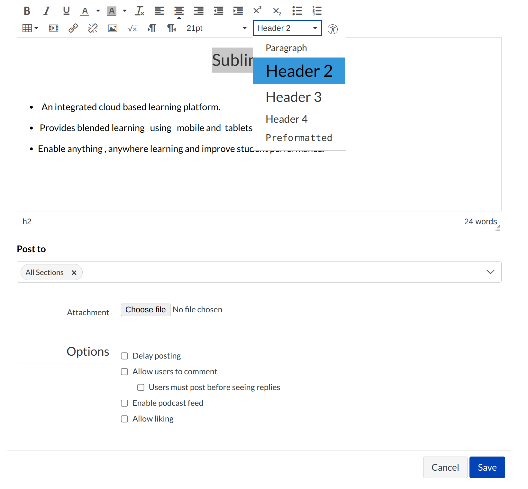The height and width of the screenshot is (489, 528).
Task: Click Choose file to attach a file
Action: pyautogui.click(x=145, y=309)
